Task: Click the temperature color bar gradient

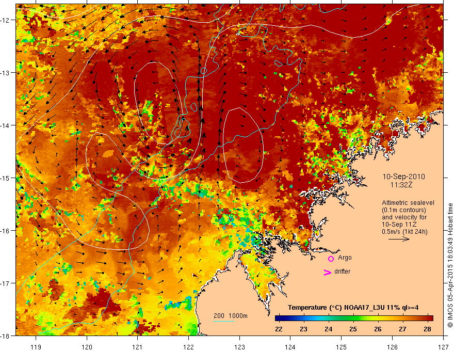Action: 354,318
